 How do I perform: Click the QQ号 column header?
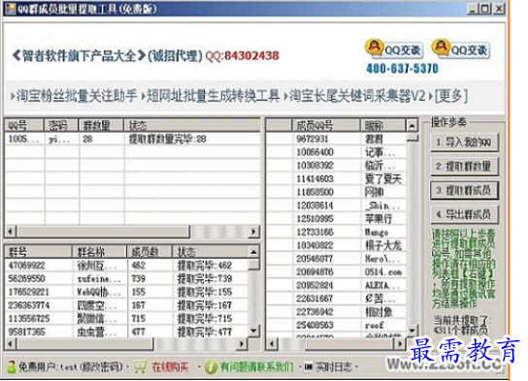[x=24, y=125]
